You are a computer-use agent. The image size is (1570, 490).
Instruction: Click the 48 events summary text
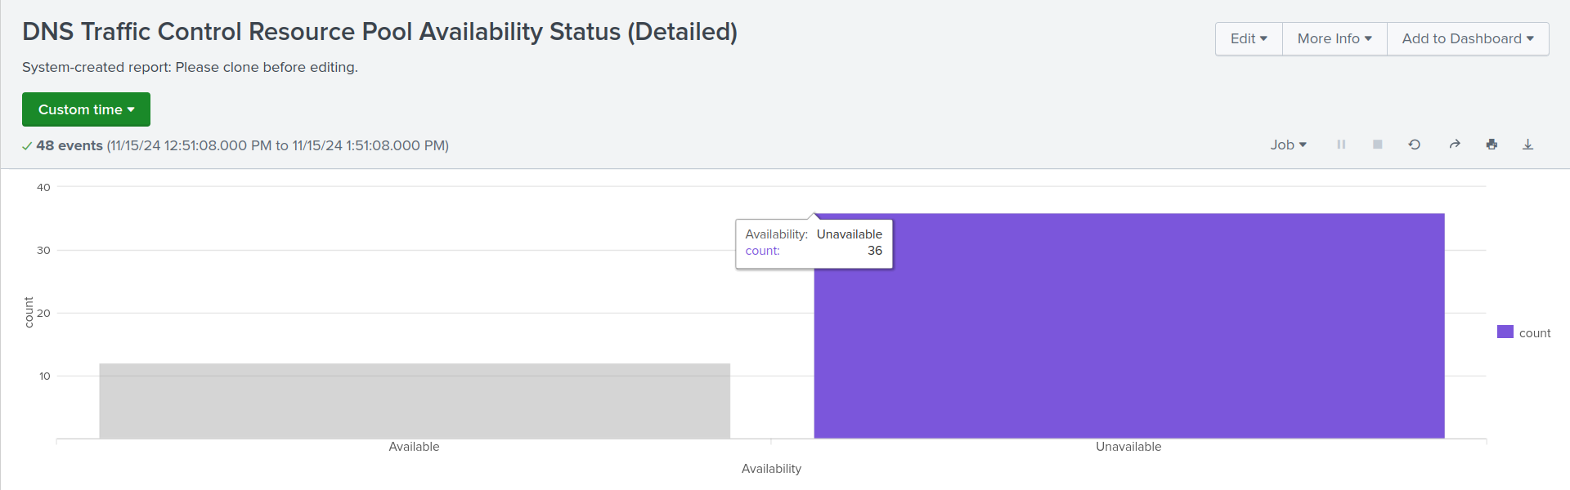pos(70,145)
